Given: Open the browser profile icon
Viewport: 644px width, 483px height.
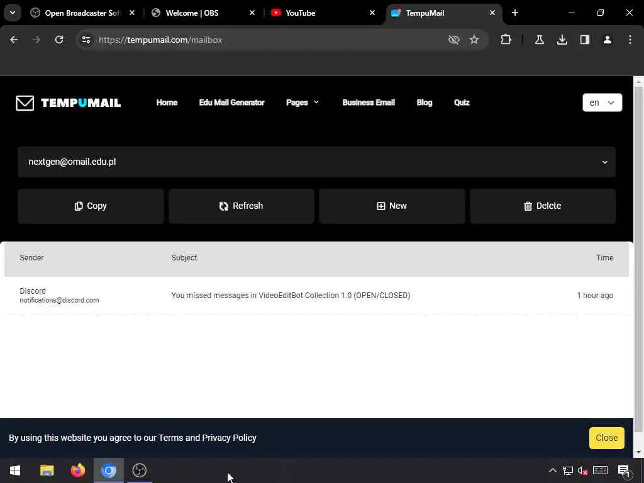Looking at the screenshot, I should coord(608,40).
